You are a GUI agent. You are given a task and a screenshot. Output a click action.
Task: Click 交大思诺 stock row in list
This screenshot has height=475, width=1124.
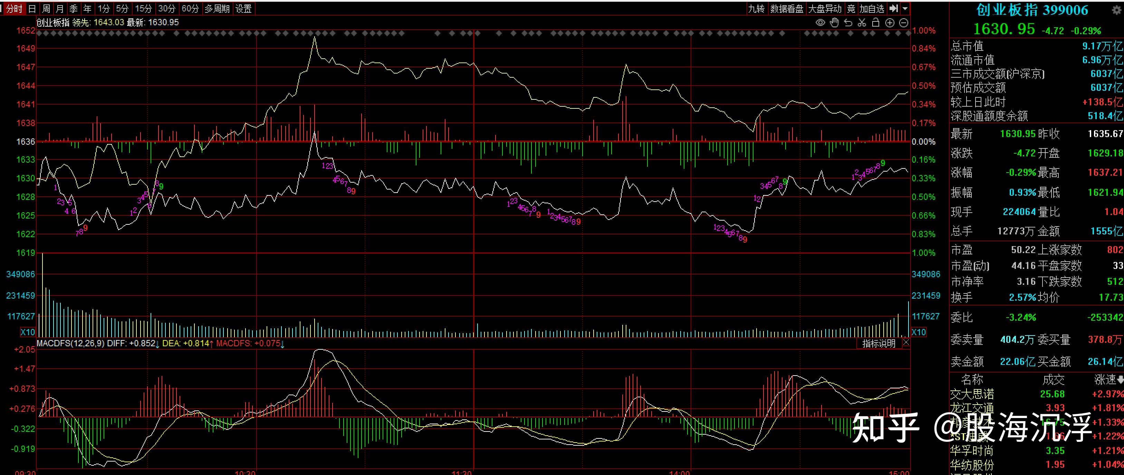pyautogui.click(x=972, y=394)
